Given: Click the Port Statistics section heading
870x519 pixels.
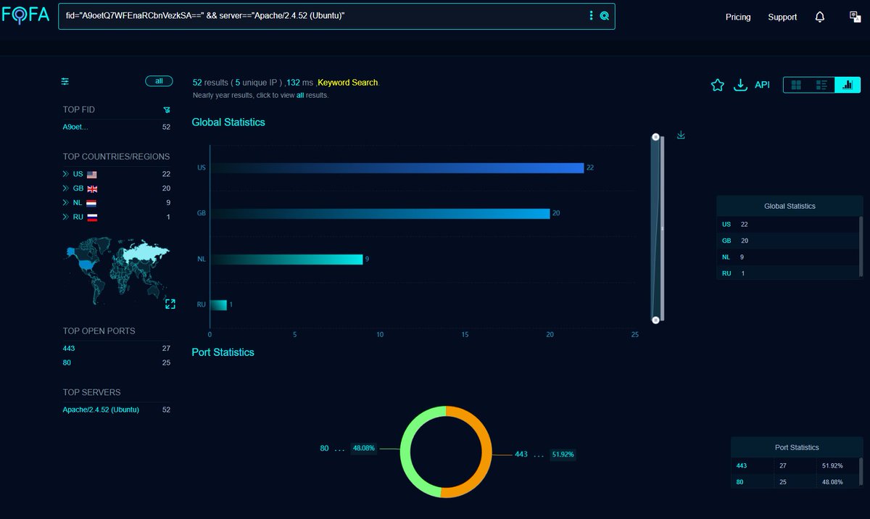Looking at the screenshot, I should (223, 352).
